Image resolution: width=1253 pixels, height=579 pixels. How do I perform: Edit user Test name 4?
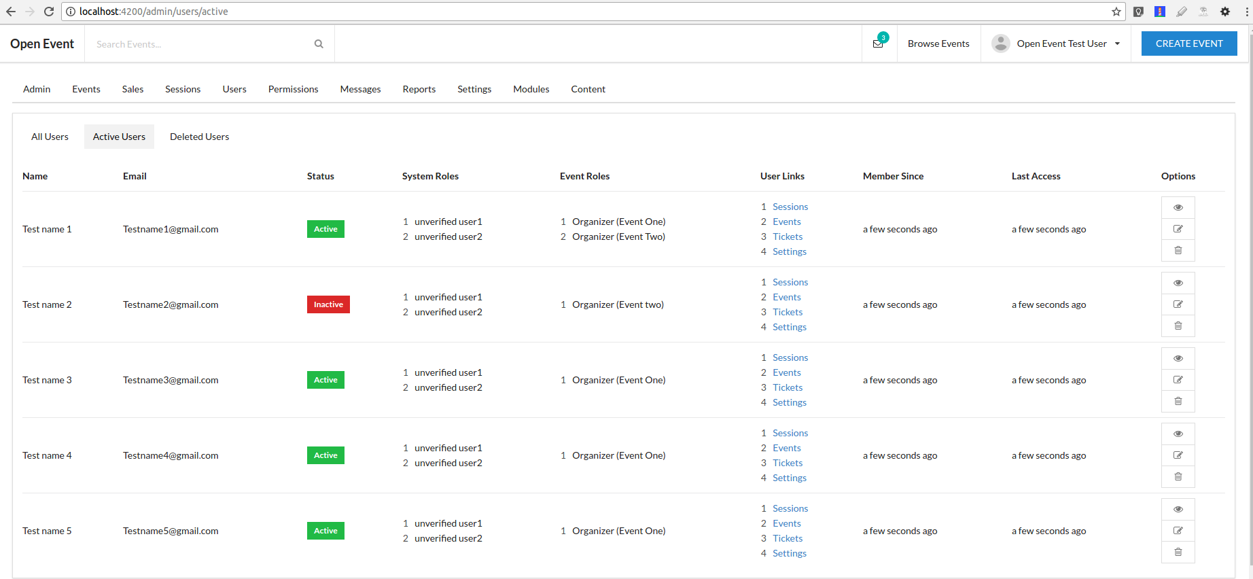1178,455
